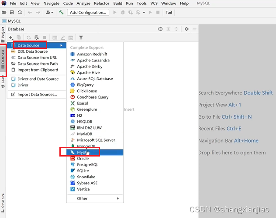Click the Add Configuration... button
This screenshot has height=218, width=276.
point(88,12)
